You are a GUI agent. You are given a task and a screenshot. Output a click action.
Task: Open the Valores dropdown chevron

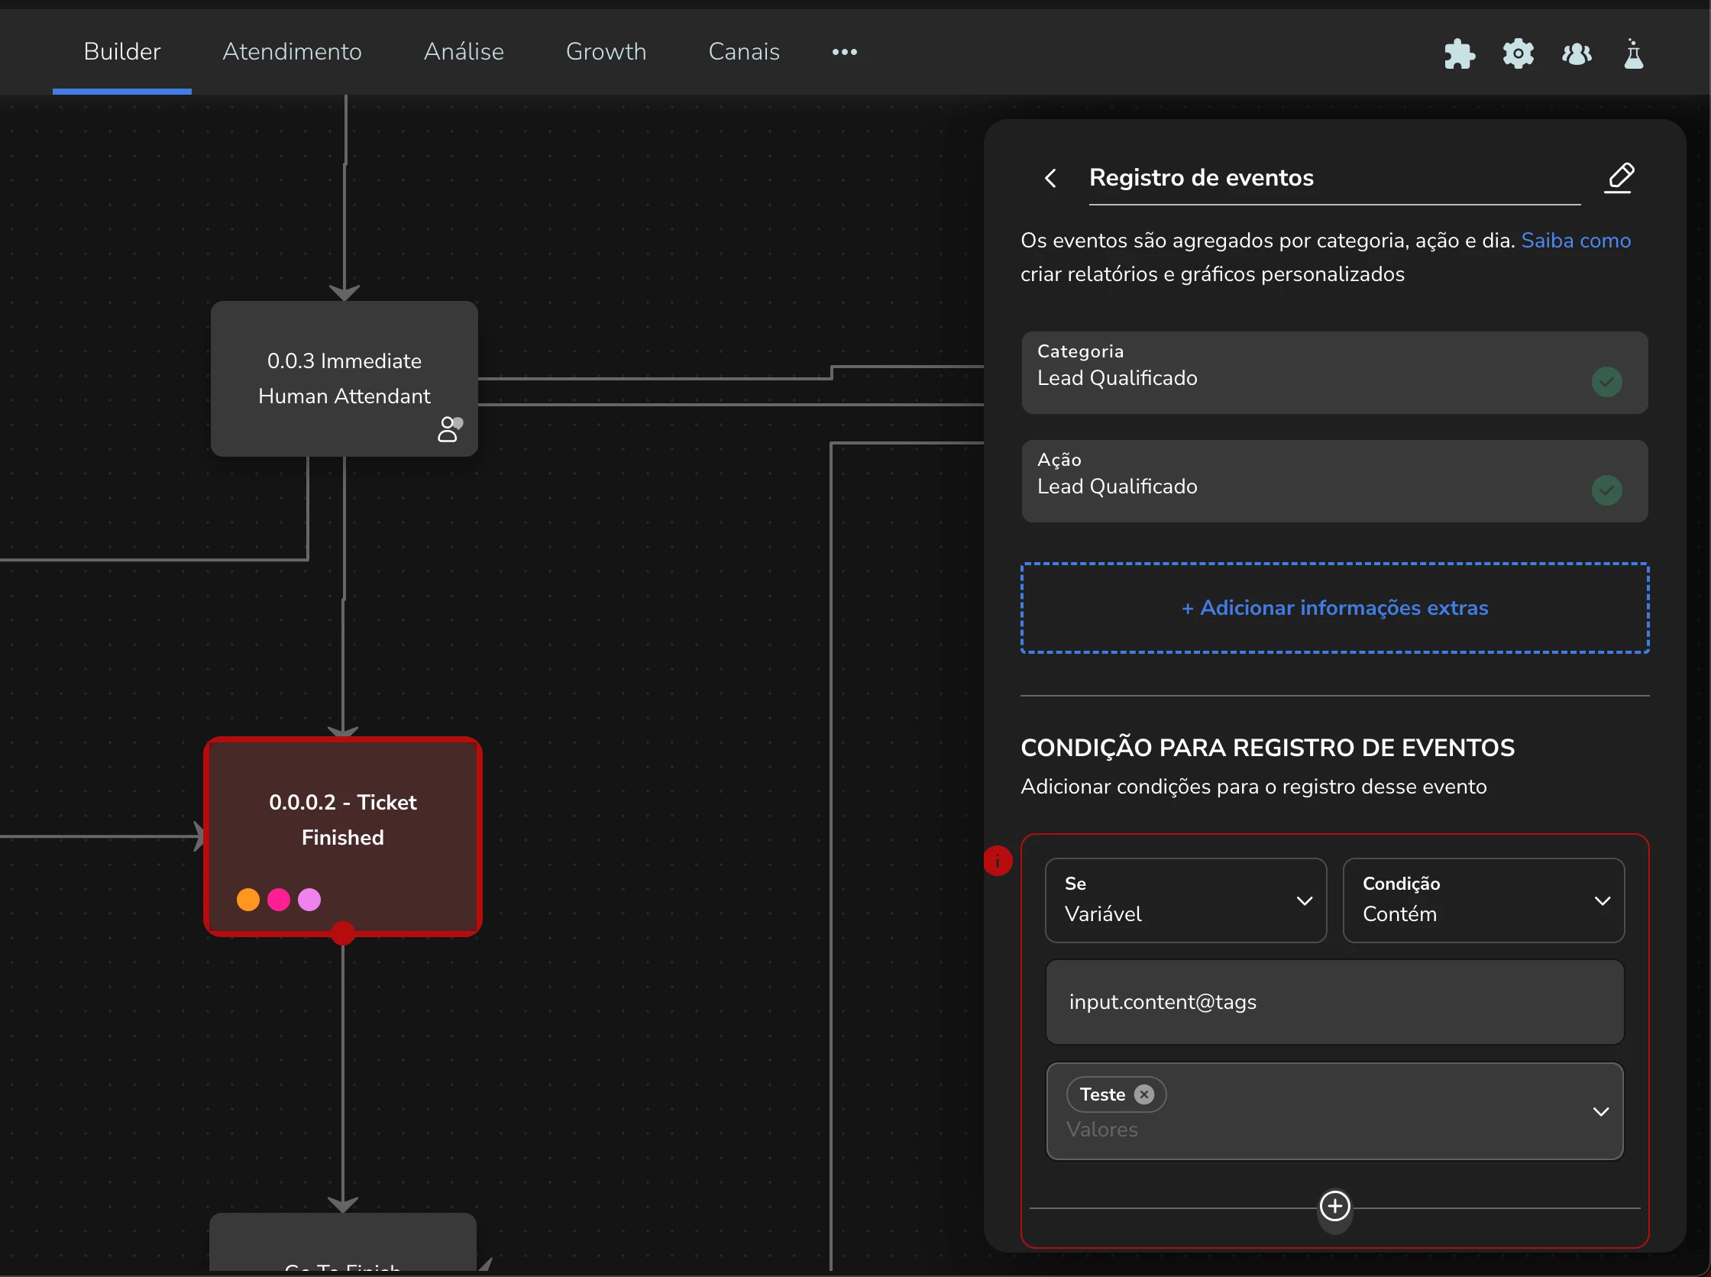tap(1600, 1111)
